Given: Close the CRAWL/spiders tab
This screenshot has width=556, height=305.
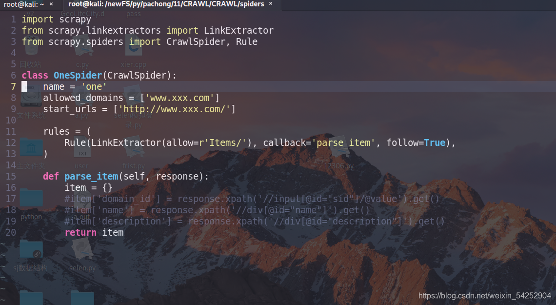Looking at the screenshot, I should pos(271,4).
